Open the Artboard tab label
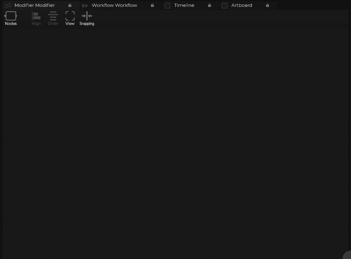This screenshot has height=259, width=351. pos(242,6)
